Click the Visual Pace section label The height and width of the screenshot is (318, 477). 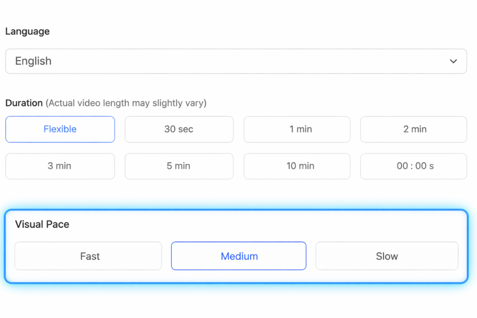[x=42, y=224]
